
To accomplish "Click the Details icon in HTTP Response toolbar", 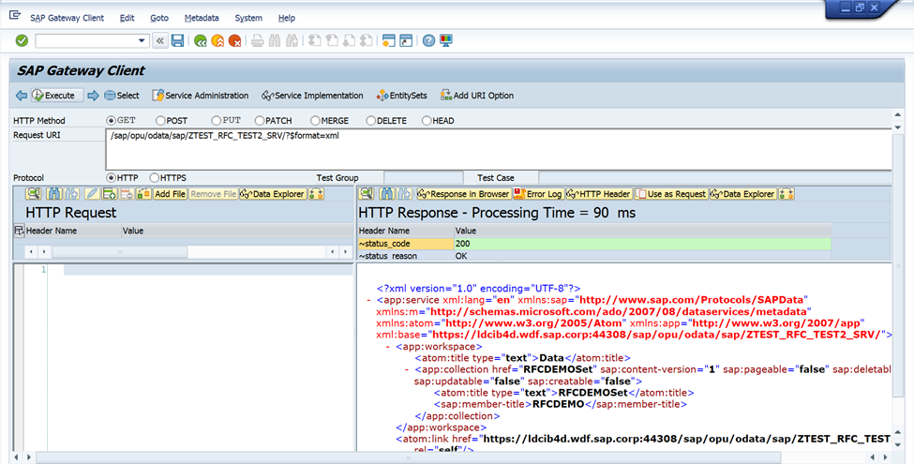I will 366,193.
